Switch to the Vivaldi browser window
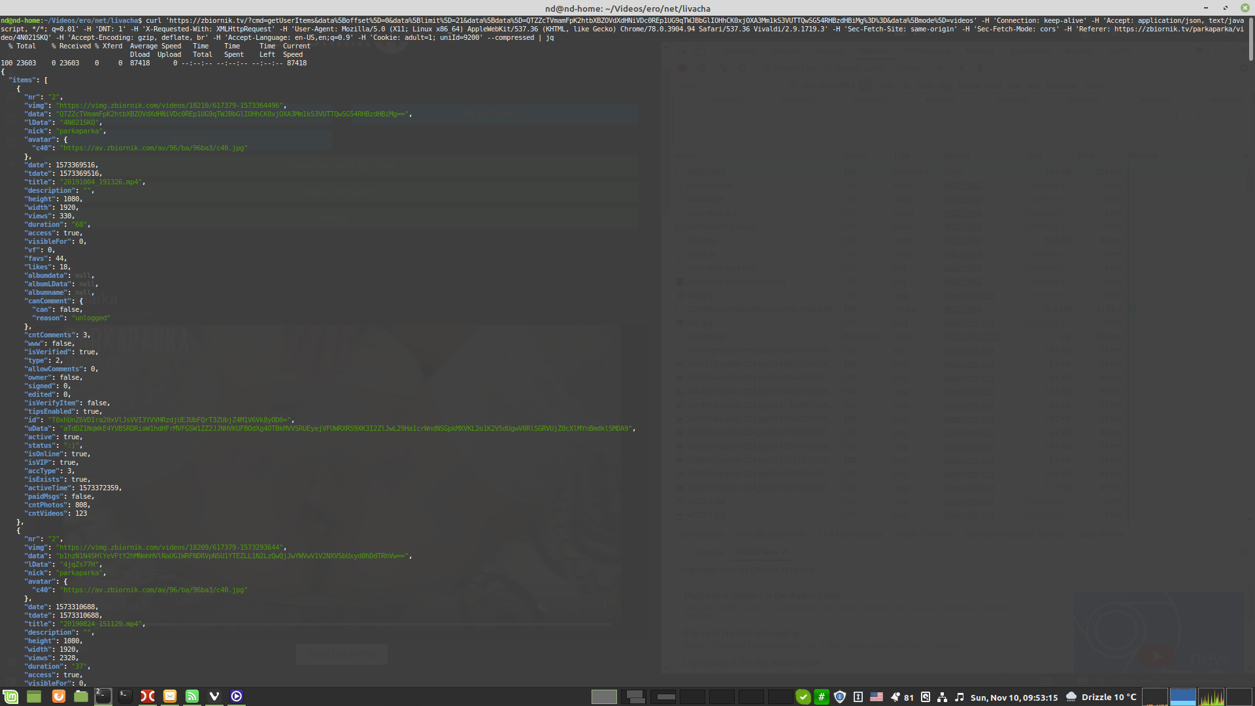The height and width of the screenshot is (706, 1255). point(214,697)
